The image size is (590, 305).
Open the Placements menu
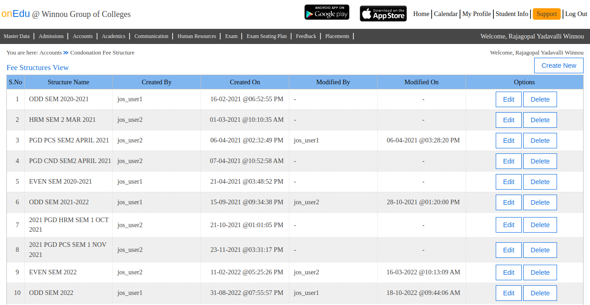point(337,36)
